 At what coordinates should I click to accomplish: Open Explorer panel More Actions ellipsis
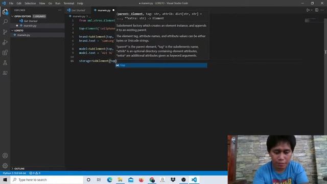click(60, 10)
